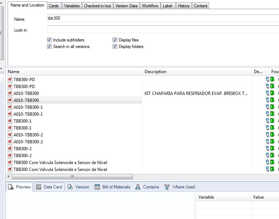Disable the Display folders checkbox
279x219 pixels.
point(115,47)
